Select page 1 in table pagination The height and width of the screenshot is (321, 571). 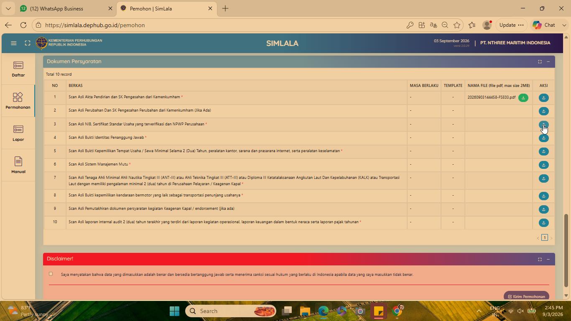544,238
